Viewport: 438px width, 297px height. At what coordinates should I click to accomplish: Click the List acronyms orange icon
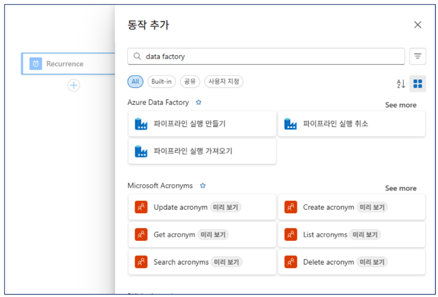click(x=291, y=234)
